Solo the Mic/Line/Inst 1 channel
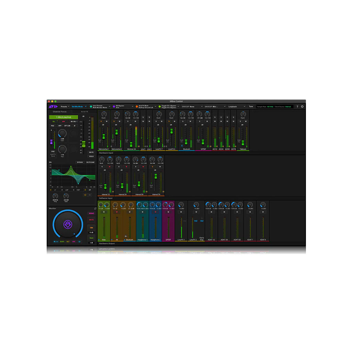The height and width of the screenshot is (352, 352). (x=101, y=121)
